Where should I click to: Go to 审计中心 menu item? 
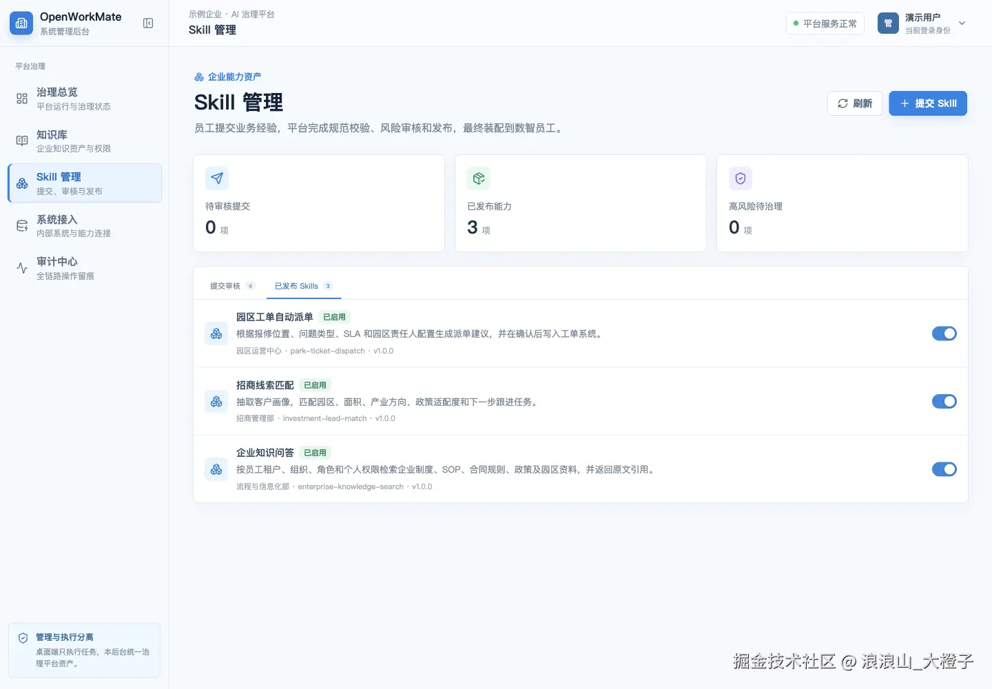[x=85, y=268]
